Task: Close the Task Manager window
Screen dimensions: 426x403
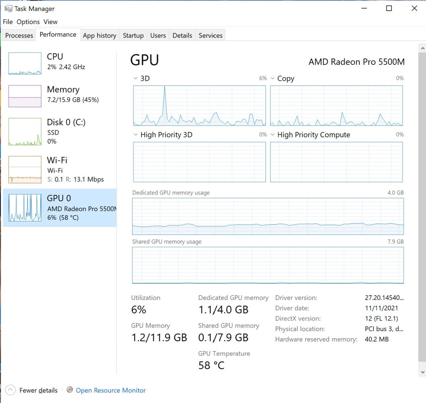Action: 414,8
